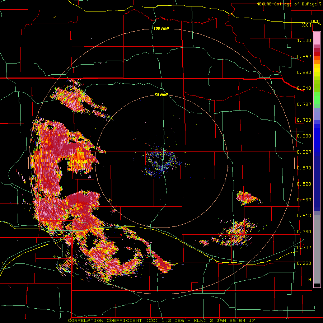The image size is (323, 323).
Task: Click the 100 NMI range ring label
Action: [161, 28]
